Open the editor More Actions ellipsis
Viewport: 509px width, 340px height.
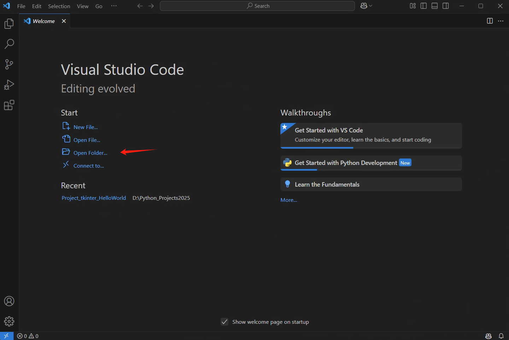tap(501, 21)
